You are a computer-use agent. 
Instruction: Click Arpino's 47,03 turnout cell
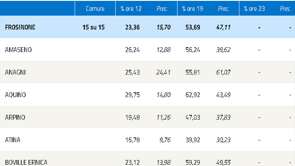[193, 117]
